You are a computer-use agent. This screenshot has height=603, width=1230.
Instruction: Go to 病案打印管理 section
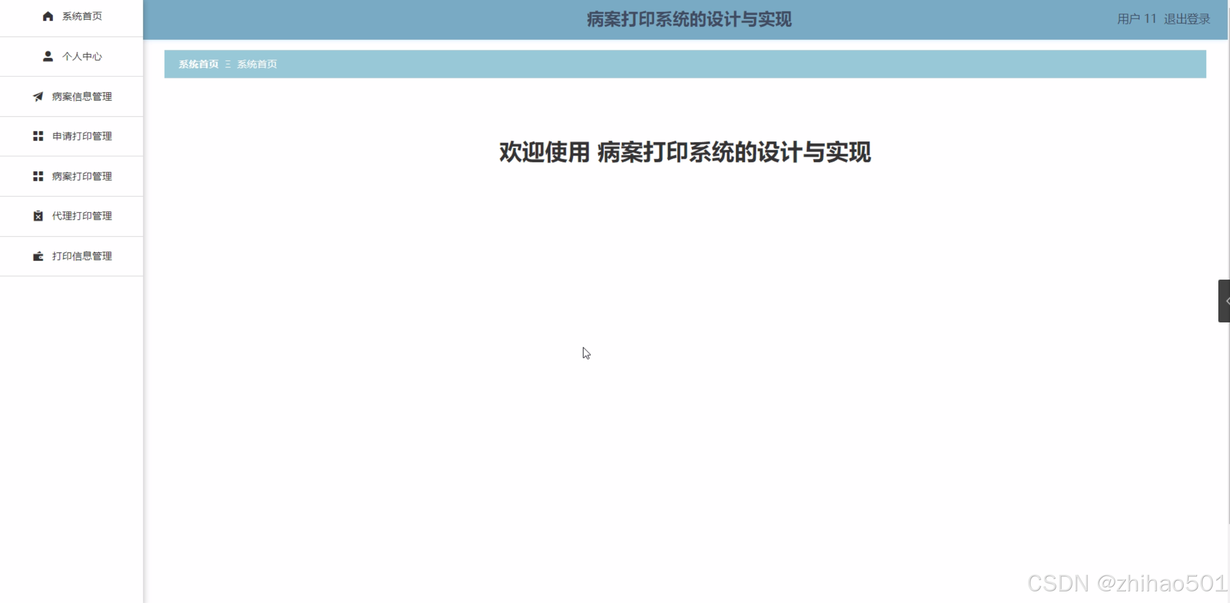pos(82,176)
